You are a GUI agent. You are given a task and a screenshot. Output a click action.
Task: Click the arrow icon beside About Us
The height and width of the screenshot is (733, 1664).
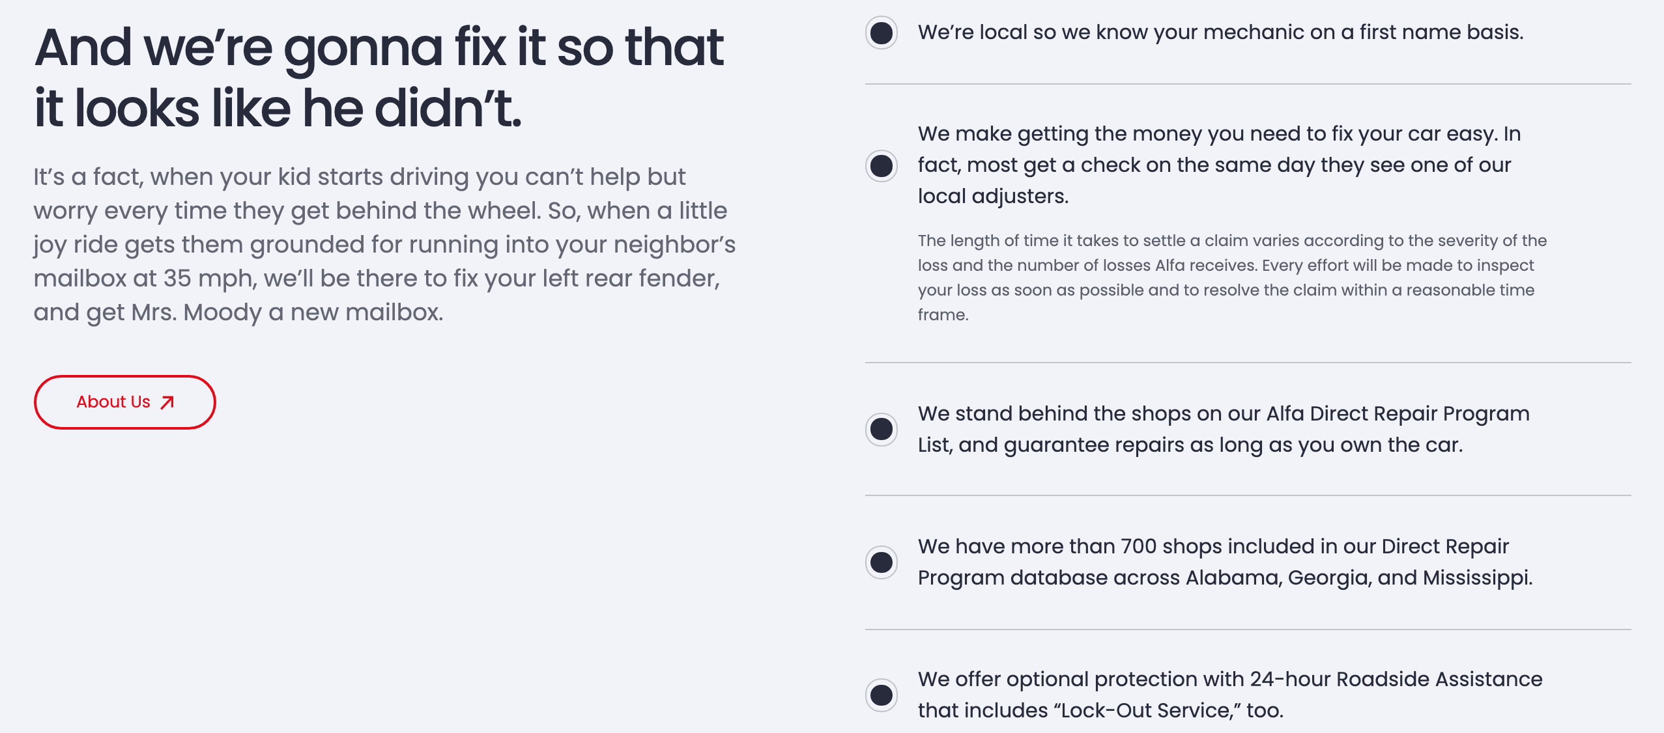click(167, 402)
